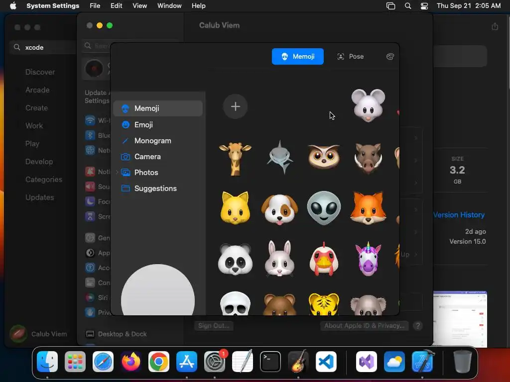This screenshot has width=510, height=382.
Task: Open the View menu
Action: pos(139,6)
